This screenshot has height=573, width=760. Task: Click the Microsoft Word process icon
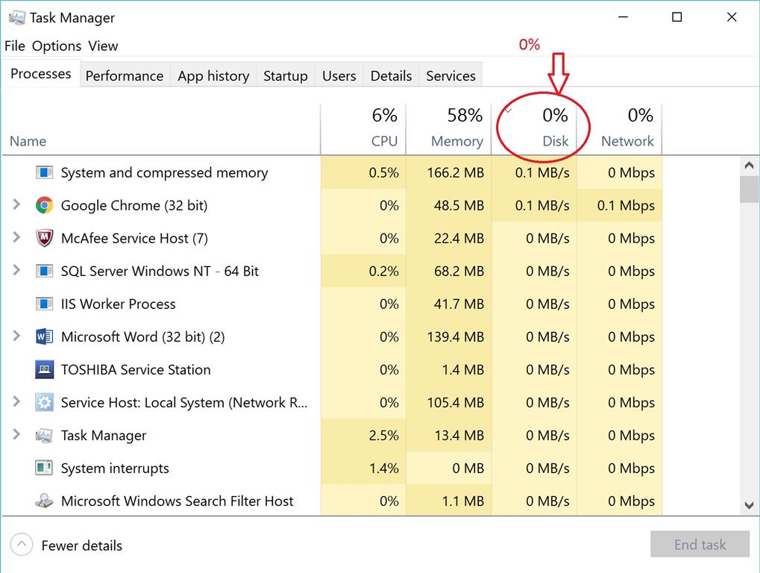(x=45, y=336)
